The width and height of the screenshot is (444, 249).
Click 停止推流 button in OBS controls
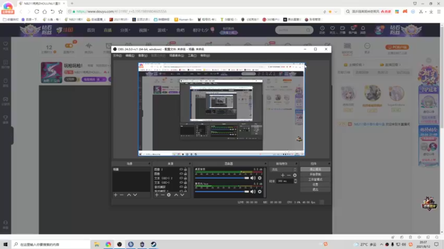click(x=315, y=169)
